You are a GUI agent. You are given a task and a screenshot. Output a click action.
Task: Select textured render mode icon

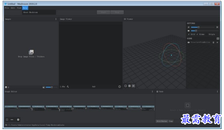click(x=133, y=86)
